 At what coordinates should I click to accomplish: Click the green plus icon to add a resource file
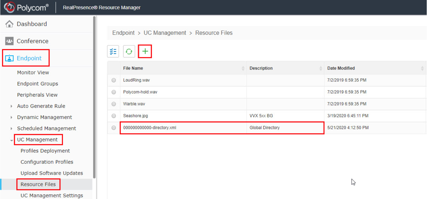pos(145,51)
